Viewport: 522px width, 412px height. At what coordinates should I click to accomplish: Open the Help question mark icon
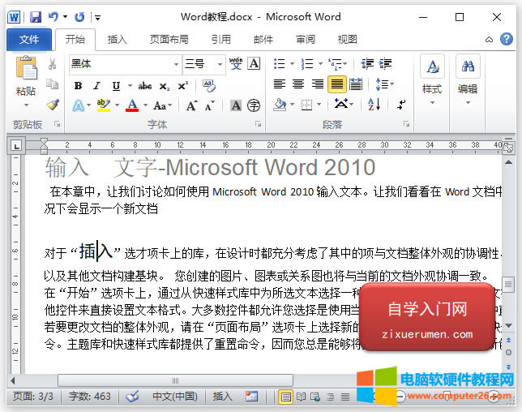[x=507, y=39]
